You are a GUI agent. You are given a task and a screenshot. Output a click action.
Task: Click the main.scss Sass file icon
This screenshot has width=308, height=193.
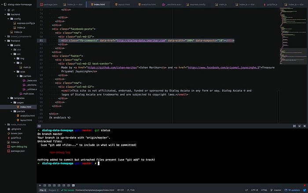click(x=21, y=94)
